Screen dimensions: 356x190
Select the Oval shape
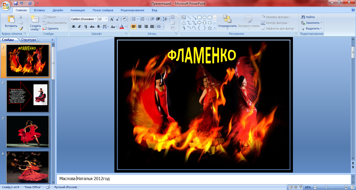click(x=205, y=17)
